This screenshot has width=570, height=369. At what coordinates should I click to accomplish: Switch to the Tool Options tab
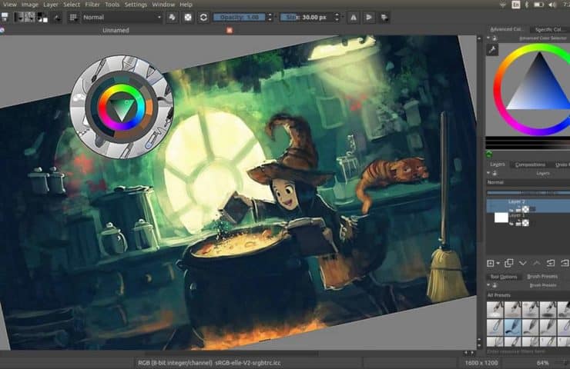(504, 276)
